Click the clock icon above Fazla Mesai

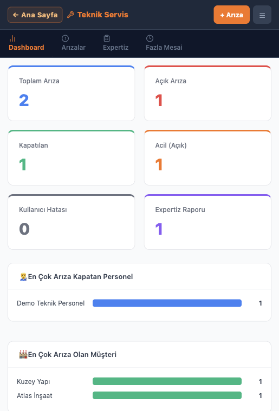click(x=150, y=38)
